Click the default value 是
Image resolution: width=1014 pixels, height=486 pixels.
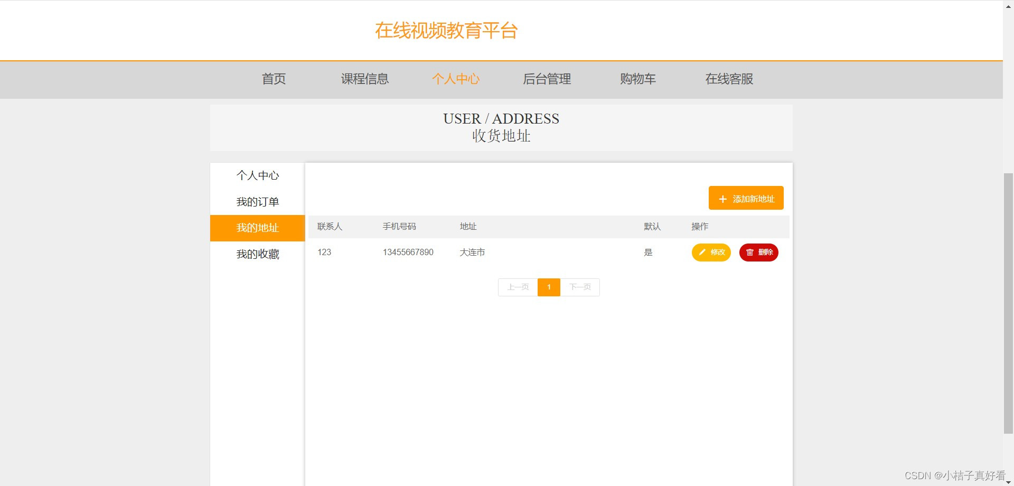click(648, 253)
